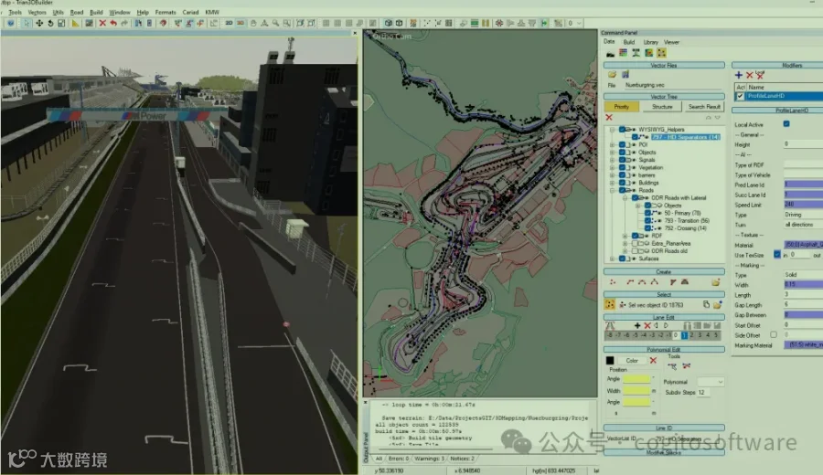Click the colored grid icon in Command Panel

(x=623, y=53)
